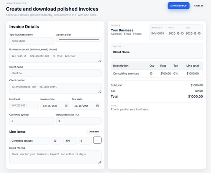Click the Notes / terms text area
Screen dimensions: 211x173
pyautogui.click(x=55, y=157)
